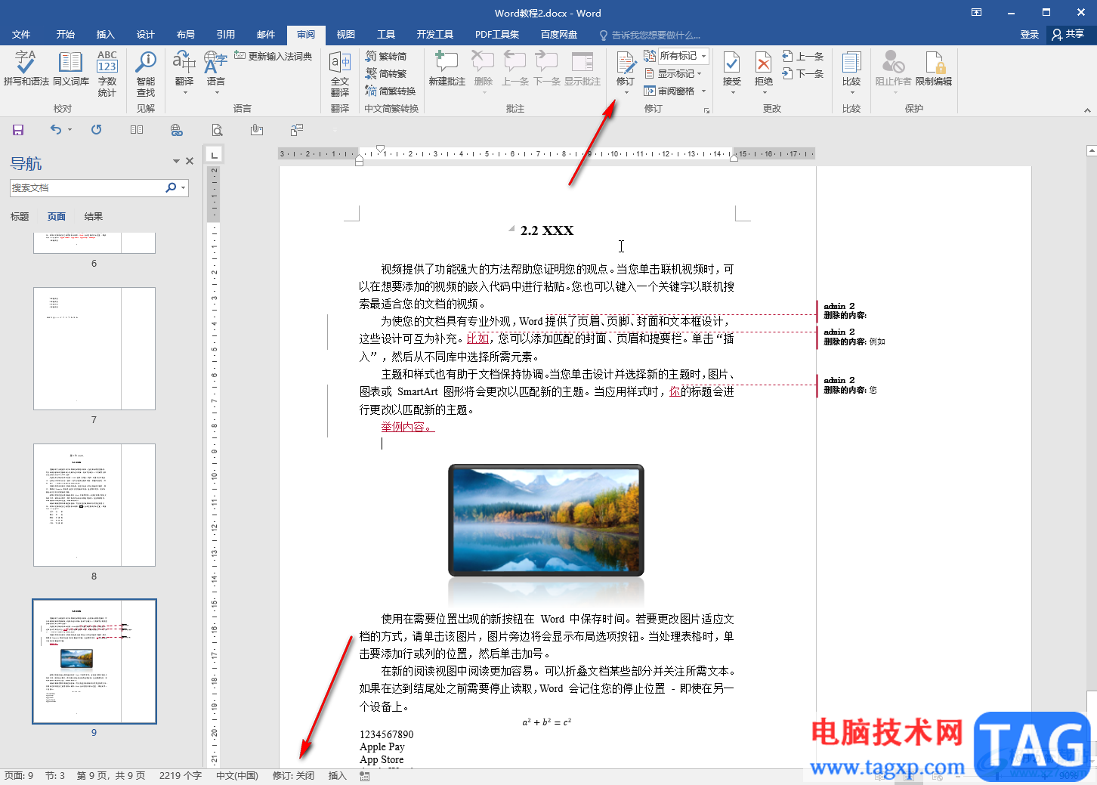Open the 文件 menu

click(21, 35)
